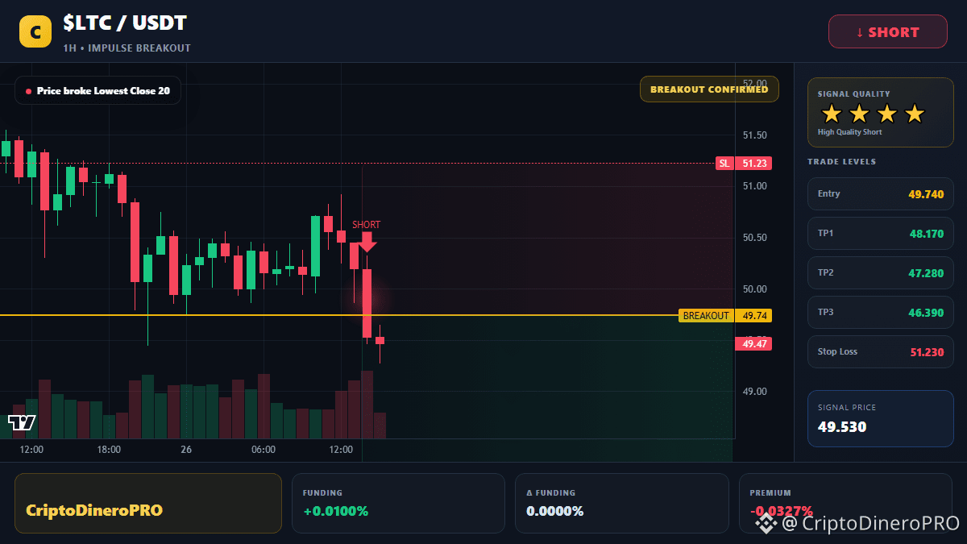Select the TP3 46.390 row

(x=880, y=313)
